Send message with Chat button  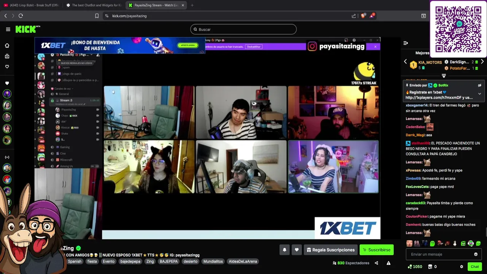pyautogui.click(x=474, y=267)
